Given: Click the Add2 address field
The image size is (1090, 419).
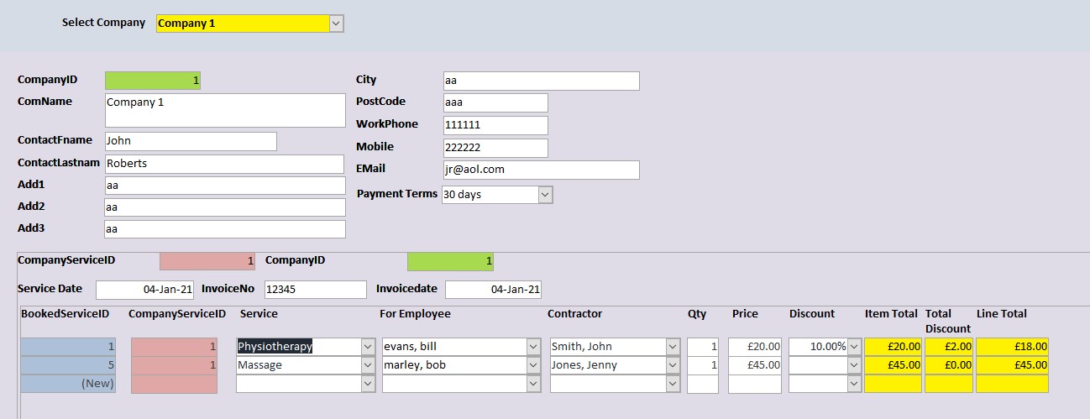Looking at the screenshot, I should [x=225, y=207].
